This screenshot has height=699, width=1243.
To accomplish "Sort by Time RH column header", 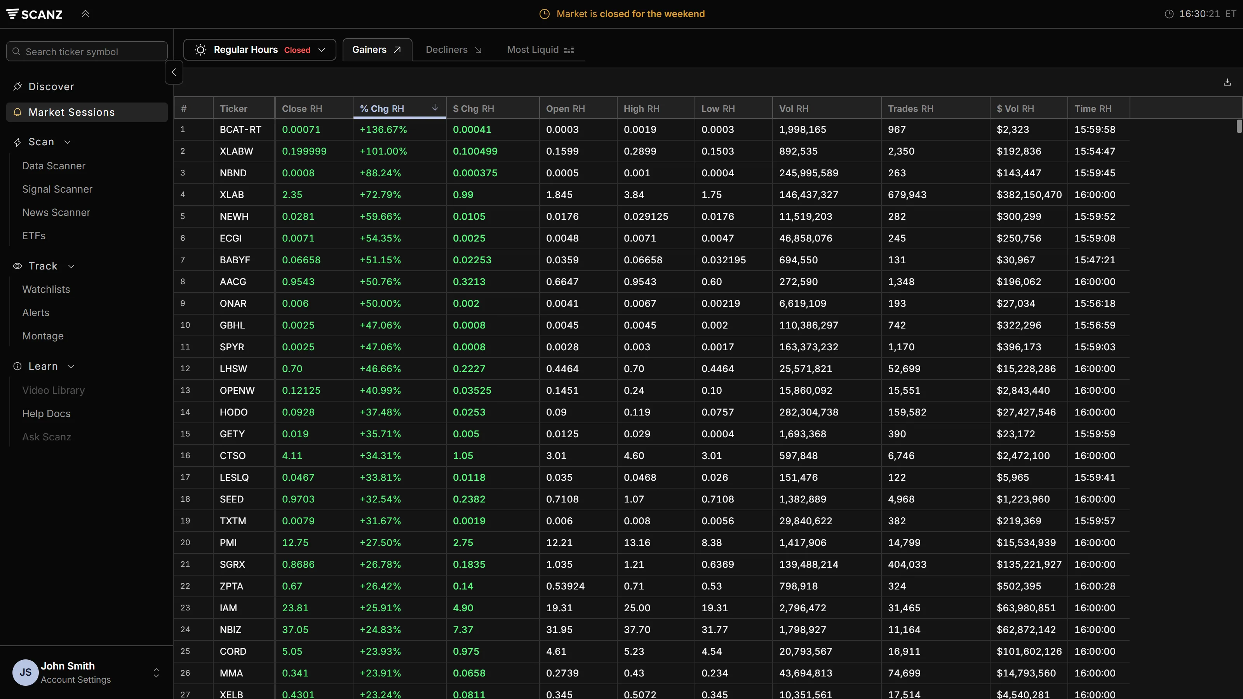I will click(x=1098, y=109).
